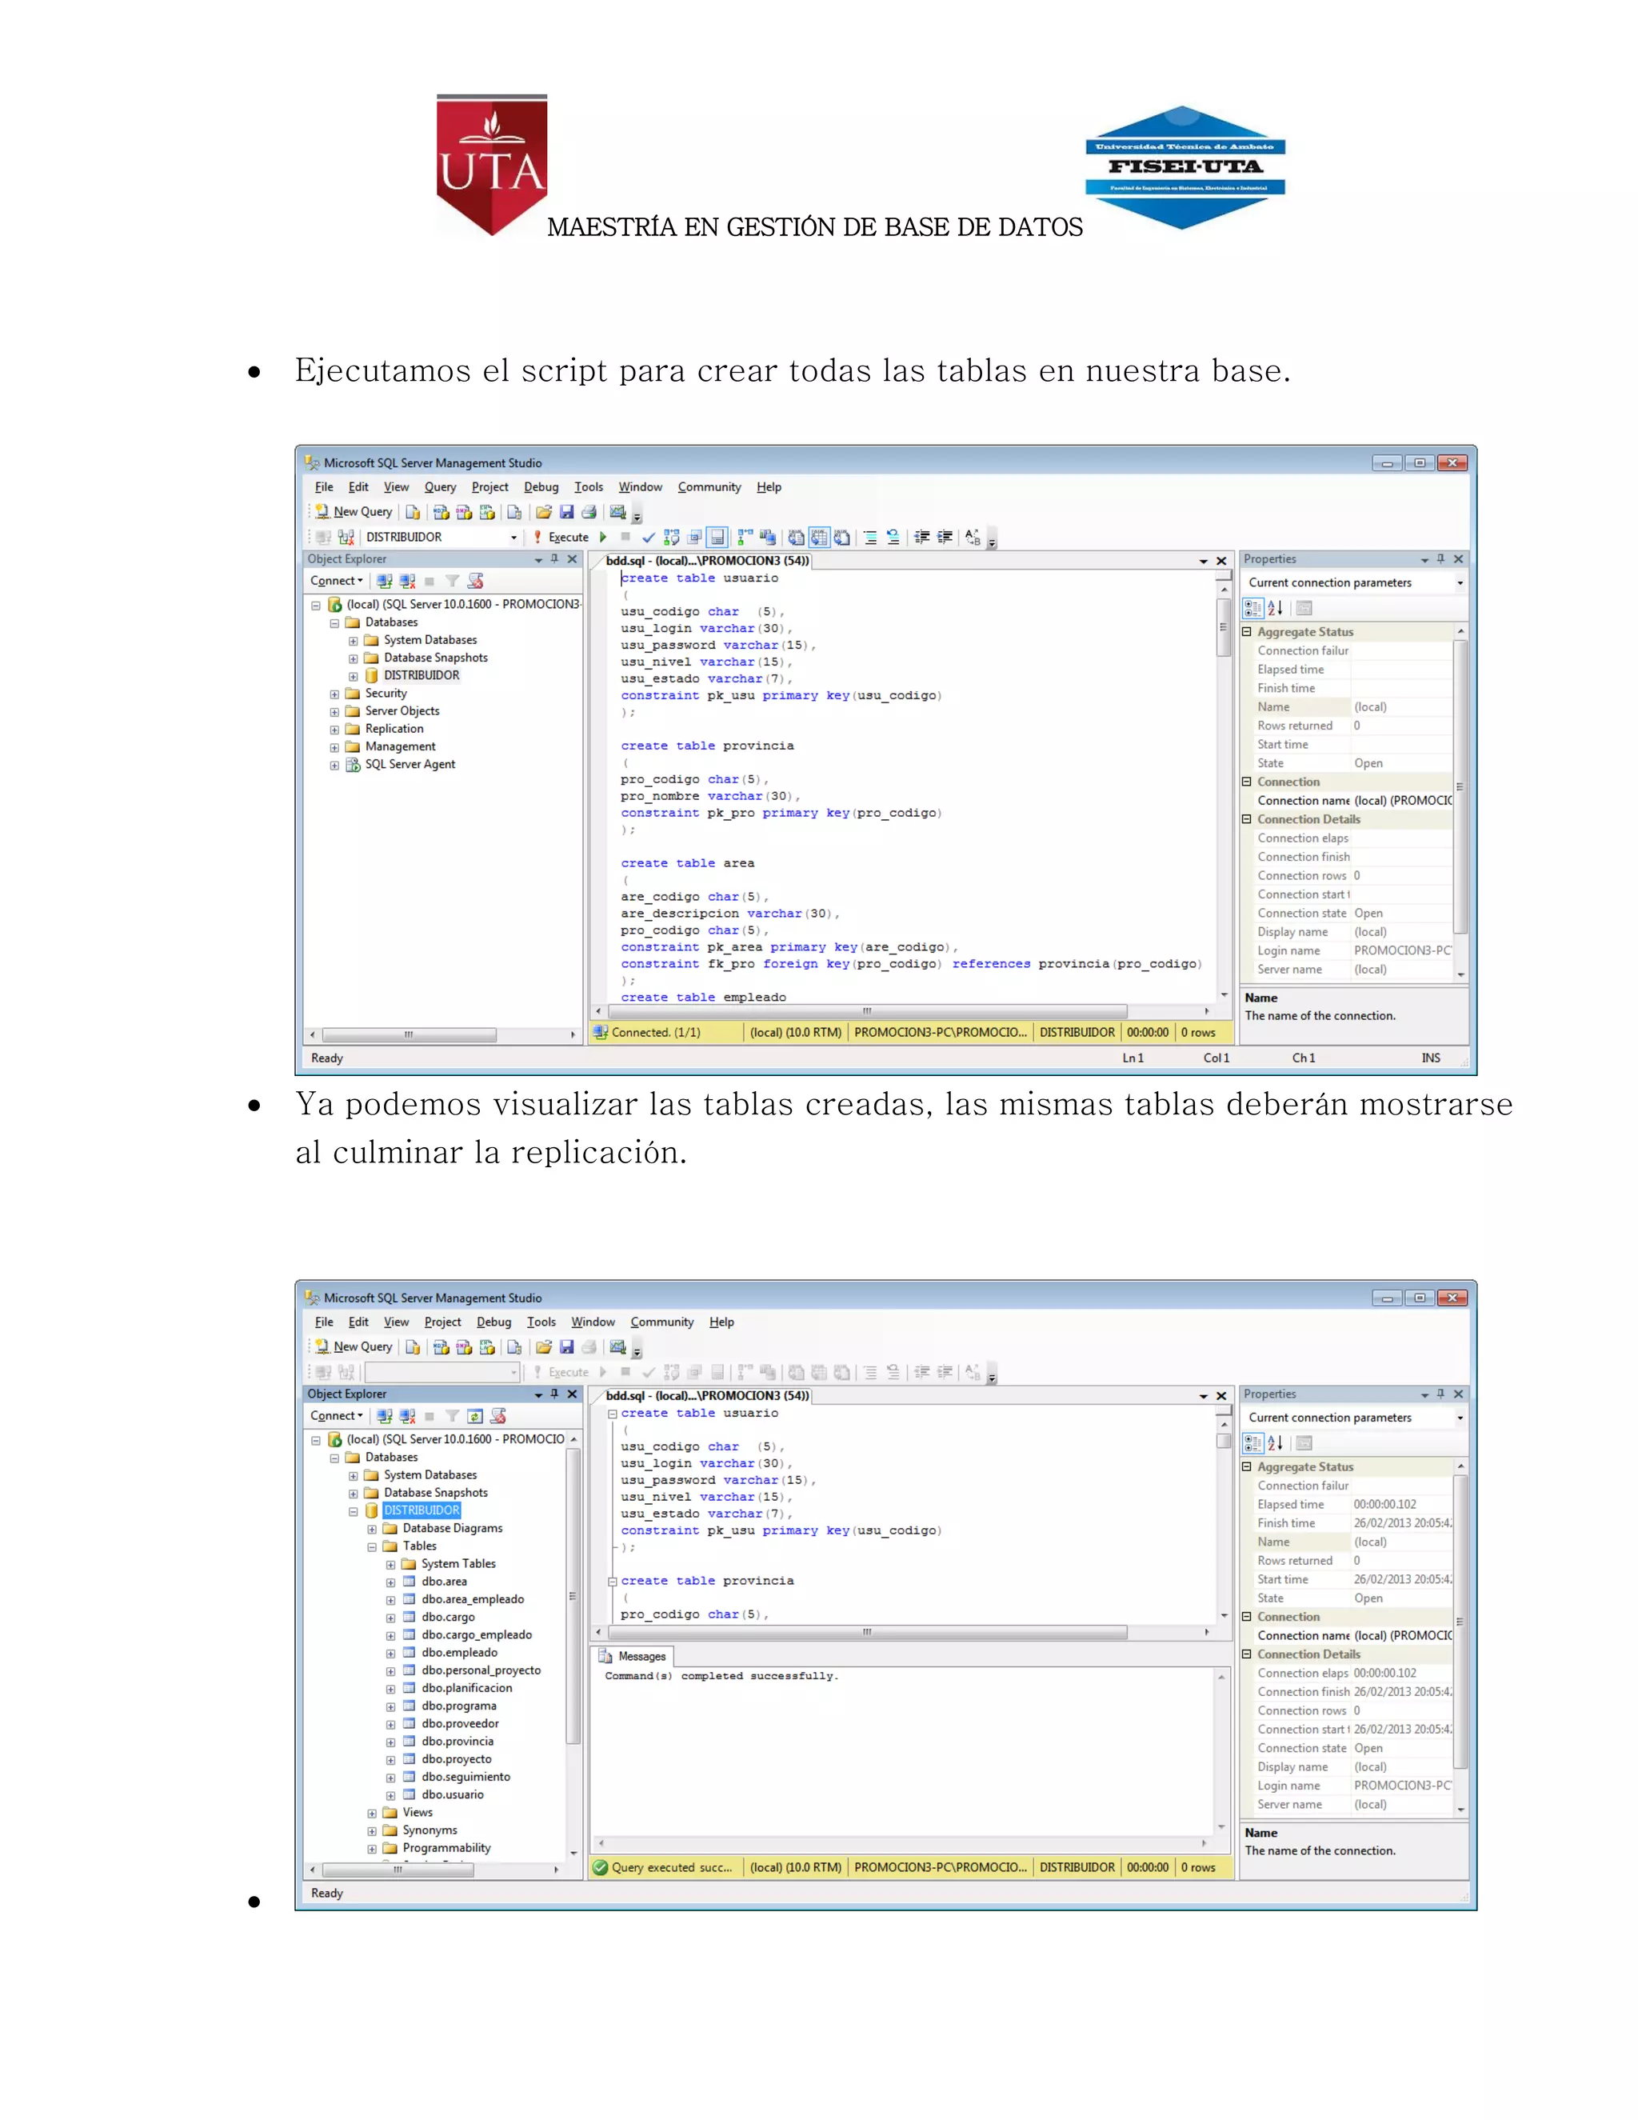
Task: Select the bdd.sql tab in the upper SSMS window
Action: 707,561
